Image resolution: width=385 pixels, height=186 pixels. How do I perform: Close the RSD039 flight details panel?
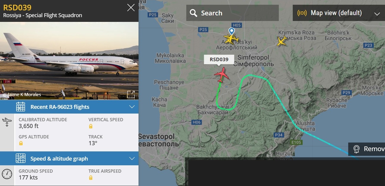(131, 8)
